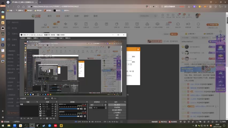Open OBS Studio from Windows taskbar

(x=32, y=126)
